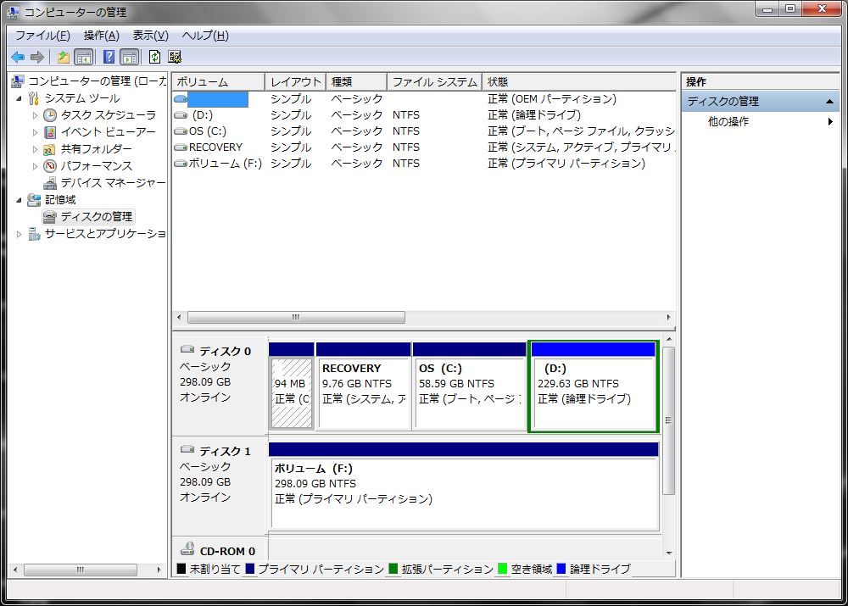Click the Back arrow toolbar icon
The image size is (848, 606).
point(18,57)
